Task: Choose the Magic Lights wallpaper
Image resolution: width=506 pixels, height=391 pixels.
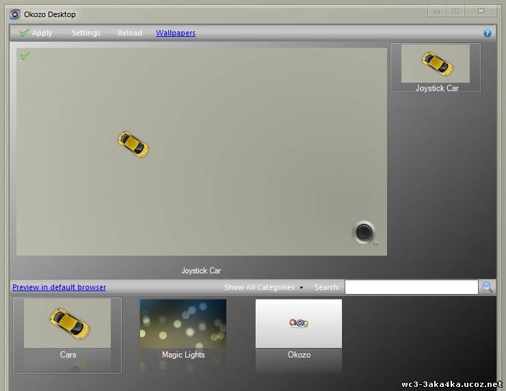Action: pos(183,329)
